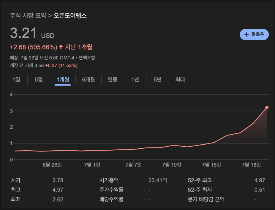Click the 7월 7일 axis label

coord(134,165)
